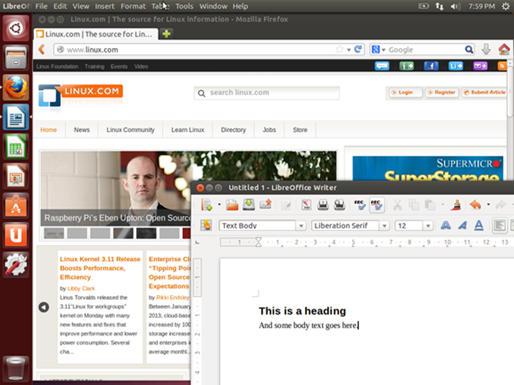Bookmark linux.com with the star icon
The image size is (514, 385).
point(340,49)
